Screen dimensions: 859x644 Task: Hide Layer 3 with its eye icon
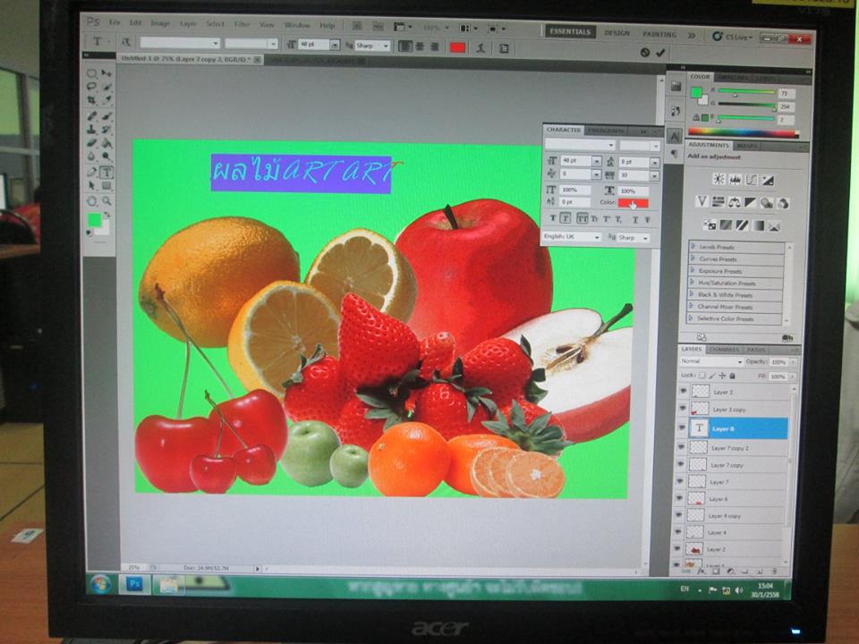point(682,391)
